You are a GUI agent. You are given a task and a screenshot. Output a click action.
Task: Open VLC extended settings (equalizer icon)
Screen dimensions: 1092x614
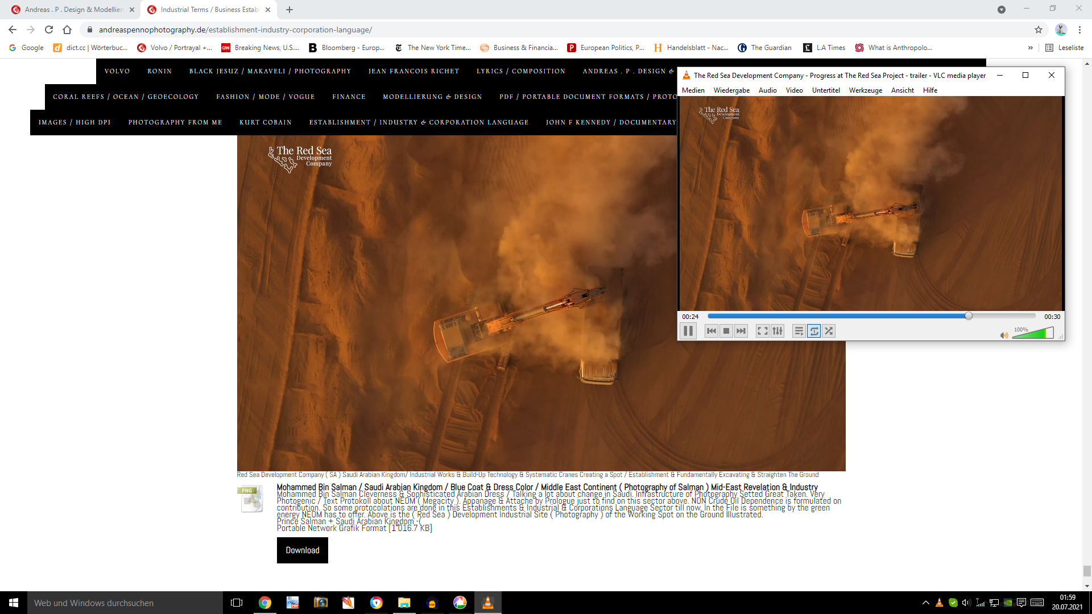pos(777,331)
